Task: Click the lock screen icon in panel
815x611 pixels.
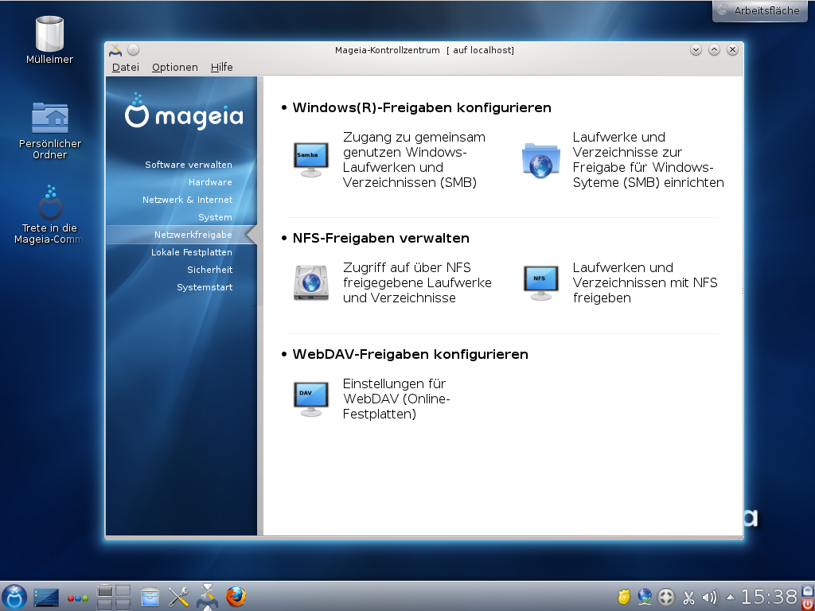Action: click(809, 591)
